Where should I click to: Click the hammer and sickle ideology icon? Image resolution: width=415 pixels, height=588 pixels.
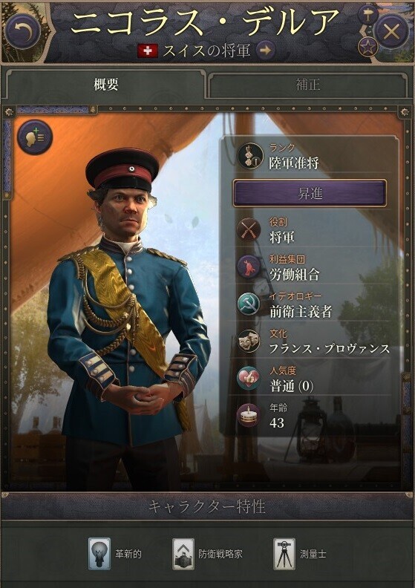[249, 304]
